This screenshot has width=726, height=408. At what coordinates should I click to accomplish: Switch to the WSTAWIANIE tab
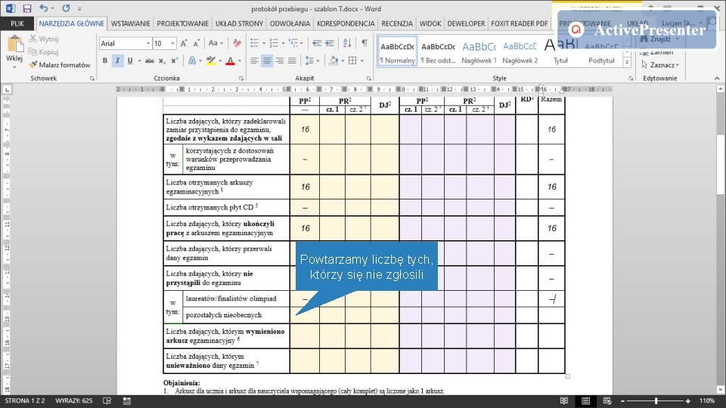pyautogui.click(x=131, y=23)
